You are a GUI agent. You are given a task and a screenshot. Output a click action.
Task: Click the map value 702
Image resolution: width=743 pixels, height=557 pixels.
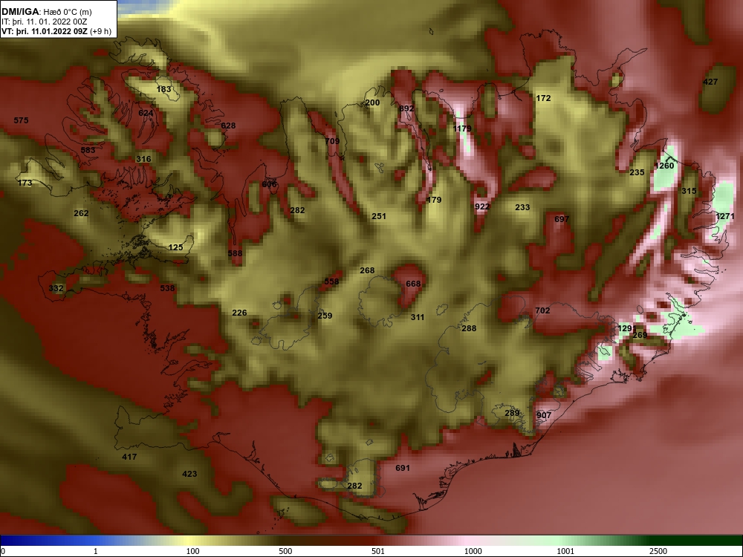pos(542,310)
